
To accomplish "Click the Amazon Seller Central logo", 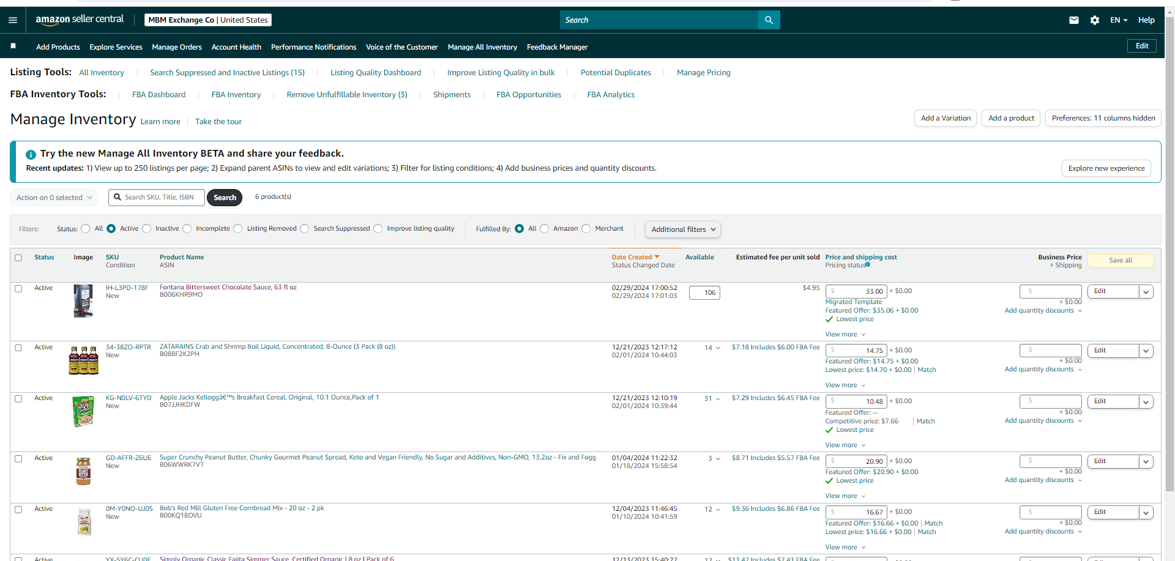I will pos(80,20).
